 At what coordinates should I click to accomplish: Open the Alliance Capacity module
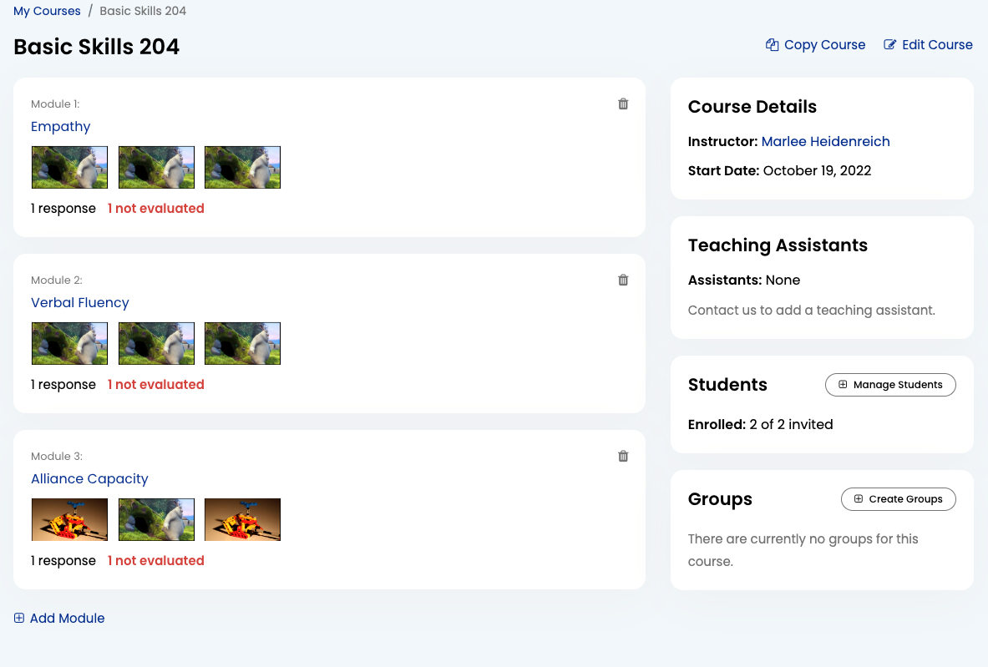pos(89,478)
